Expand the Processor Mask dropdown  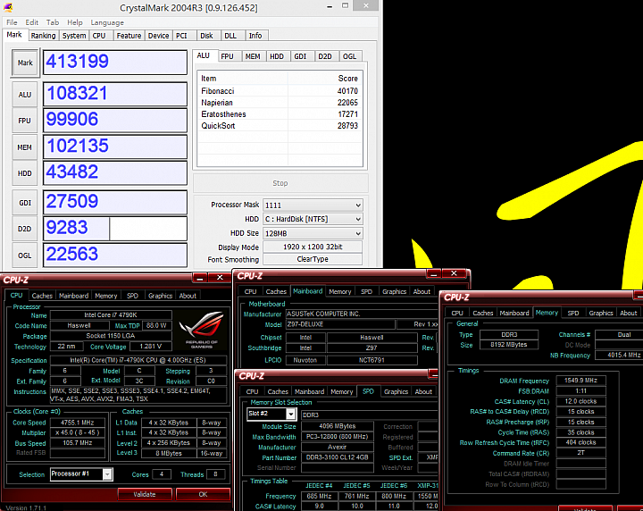coord(313,205)
